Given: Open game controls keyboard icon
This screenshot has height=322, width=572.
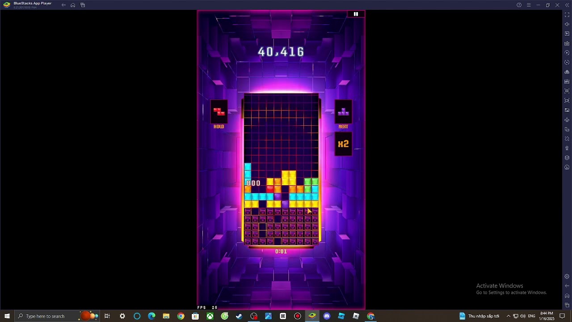Looking at the screenshot, I should (x=567, y=43).
